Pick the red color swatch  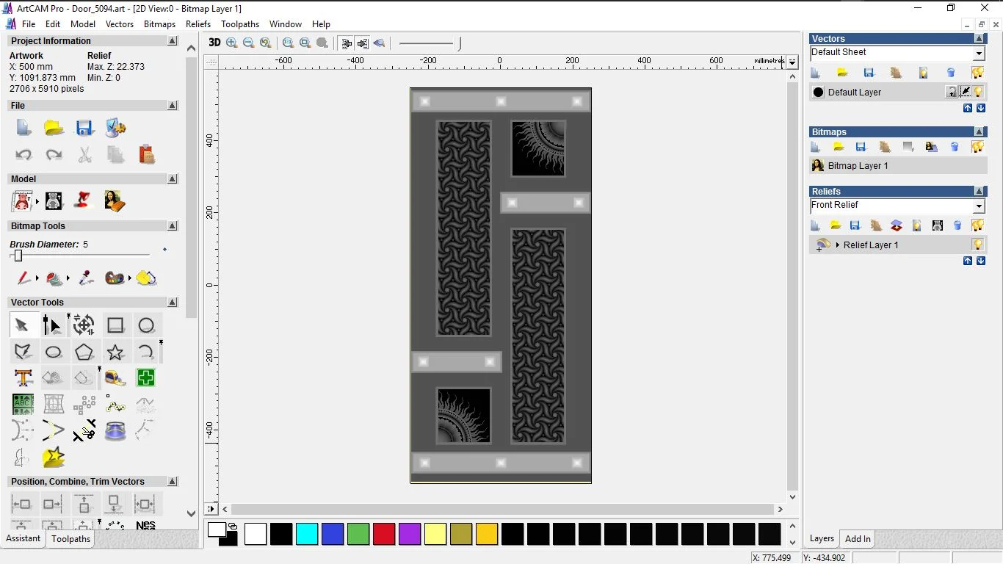[x=384, y=534]
